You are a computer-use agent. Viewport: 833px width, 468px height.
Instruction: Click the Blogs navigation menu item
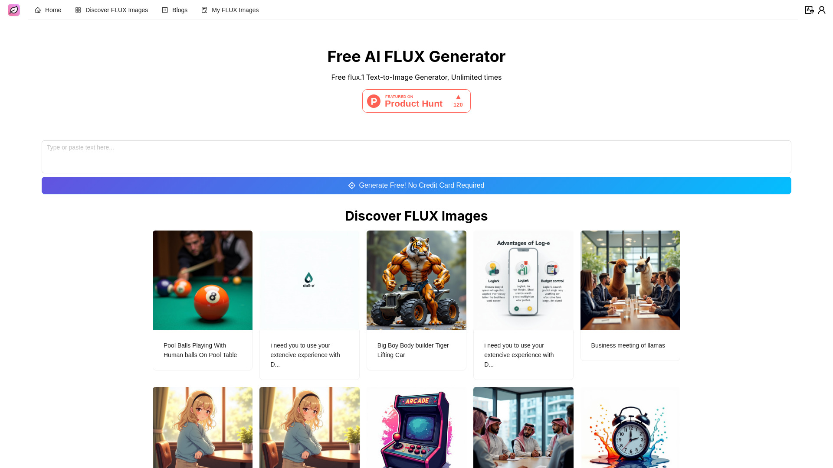174,10
